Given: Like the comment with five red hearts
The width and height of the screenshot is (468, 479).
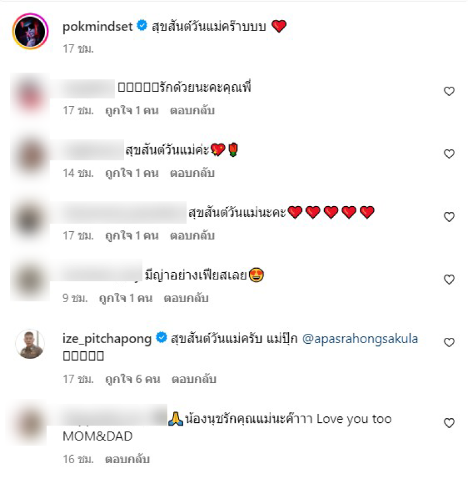Looking at the screenshot, I should click(x=449, y=217).
